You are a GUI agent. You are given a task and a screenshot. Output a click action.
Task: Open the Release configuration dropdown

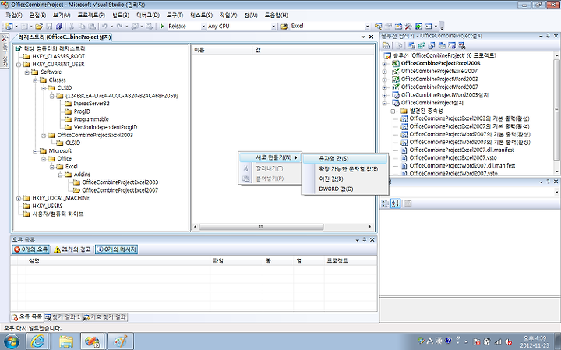tap(203, 27)
